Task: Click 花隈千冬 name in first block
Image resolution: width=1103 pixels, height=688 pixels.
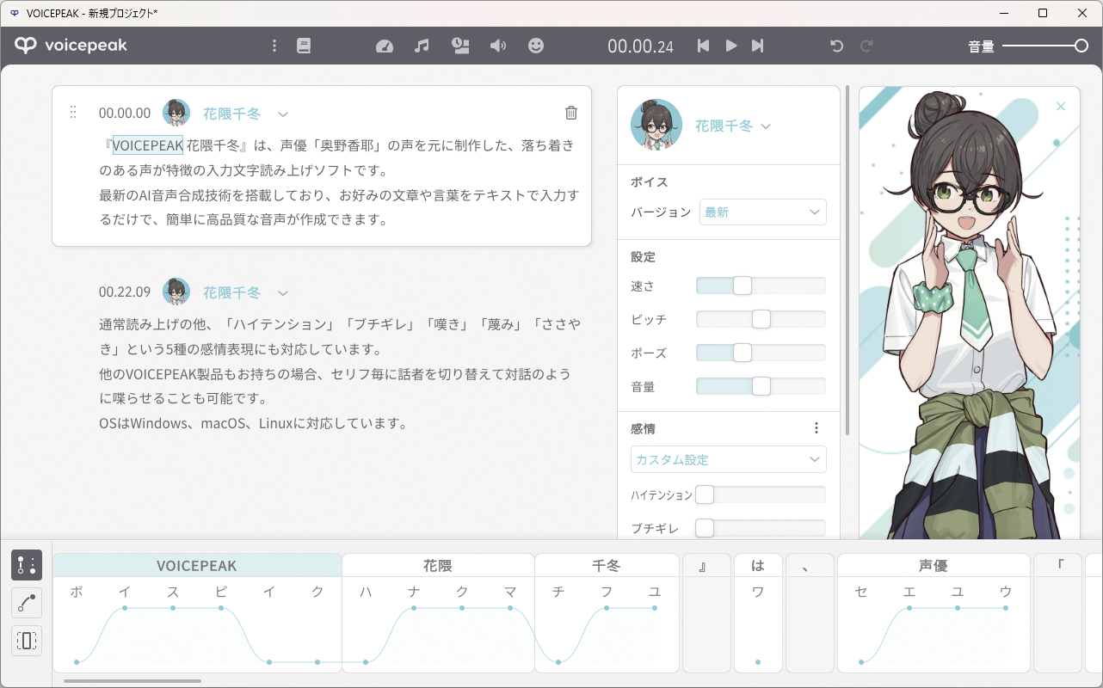Action: pos(231,113)
